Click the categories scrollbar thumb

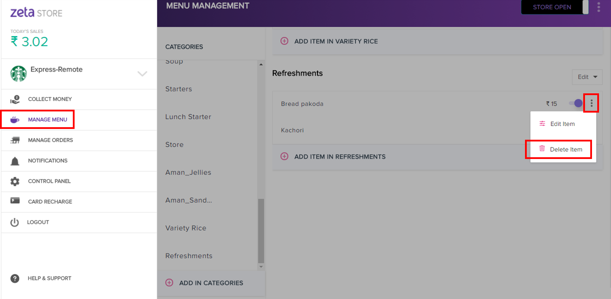261,231
